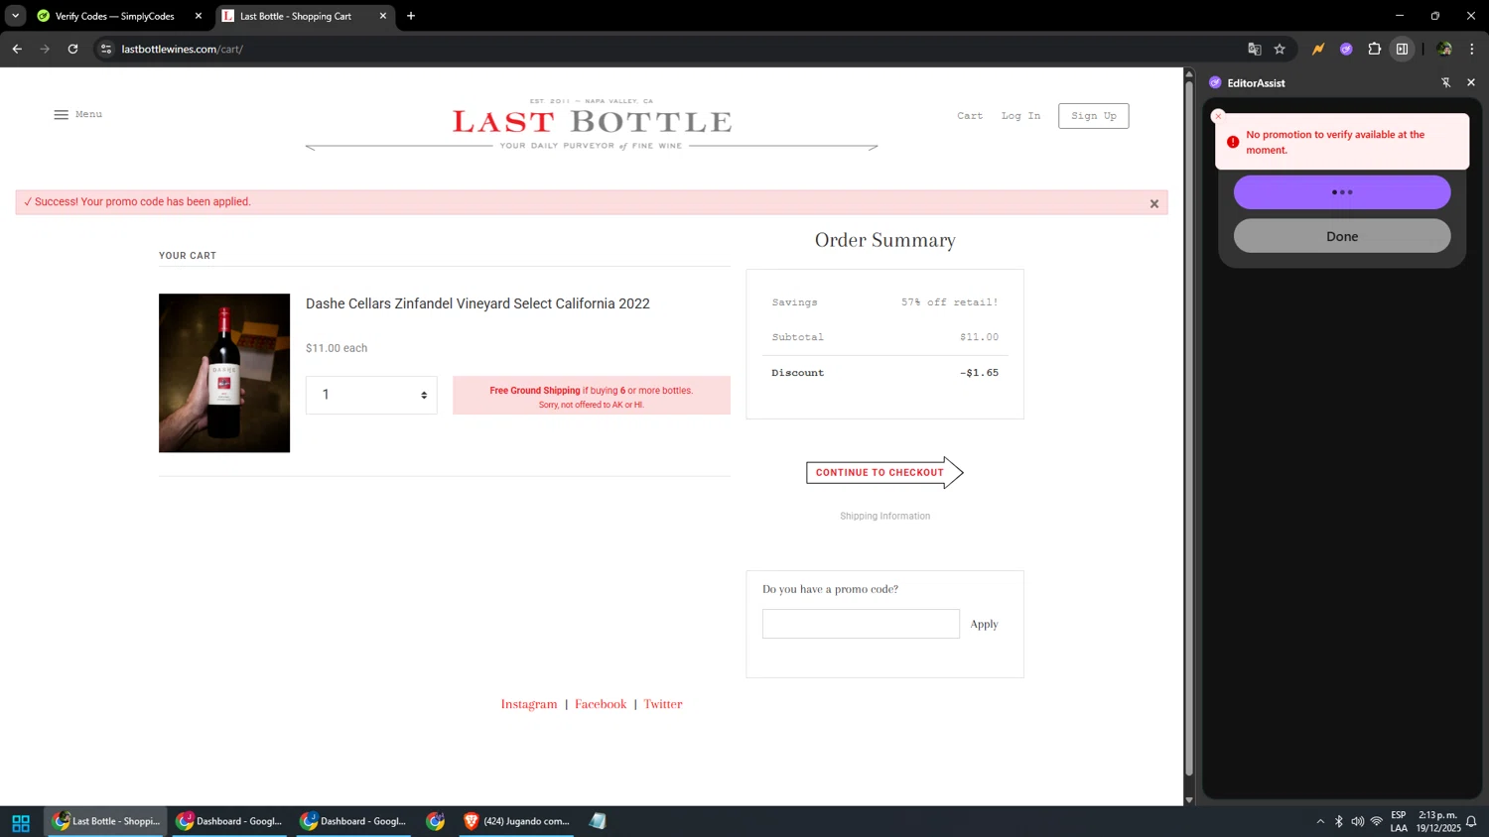
Task: Close the Last Bottle Shopping Cart tab
Action: click(x=383, y=16)
